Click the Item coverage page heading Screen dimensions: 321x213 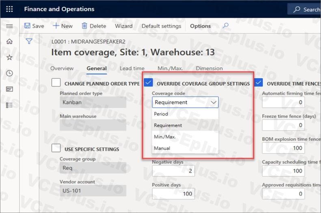click(x=133, y=52)
